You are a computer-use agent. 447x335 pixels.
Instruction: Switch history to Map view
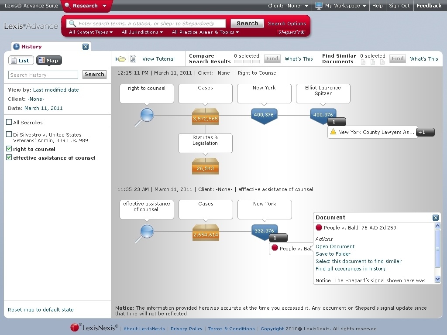(x=49, y=60)
